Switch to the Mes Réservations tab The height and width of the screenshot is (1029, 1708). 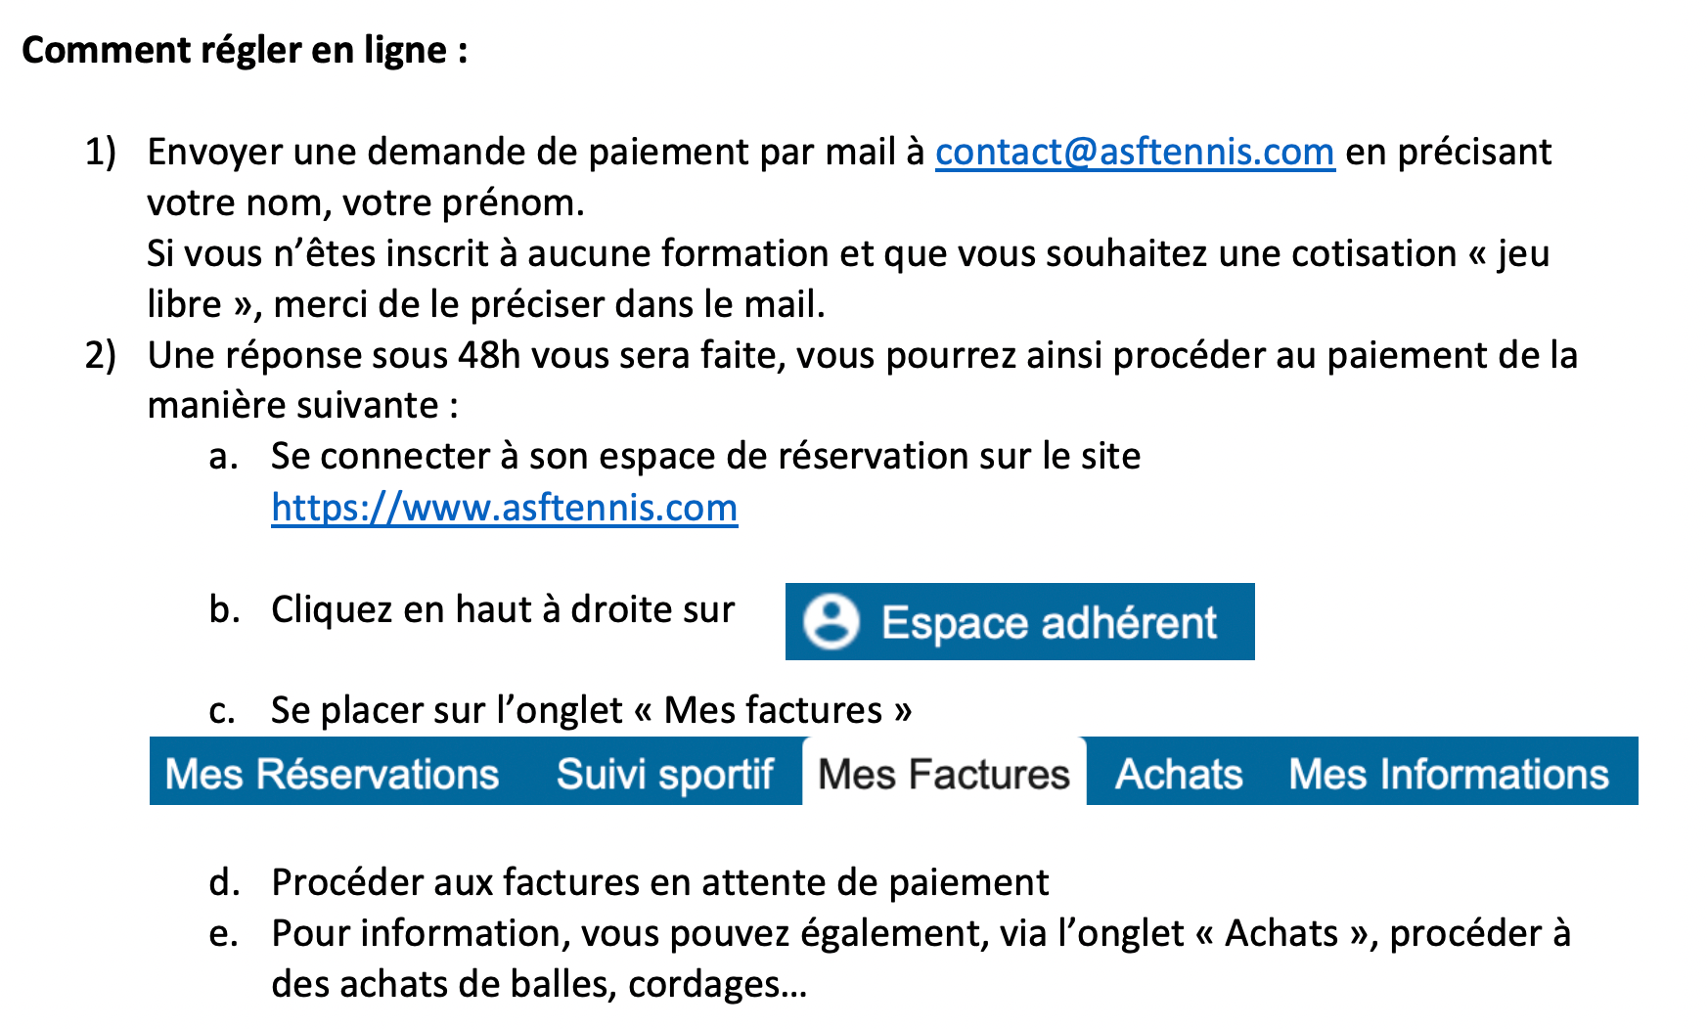[x=332, y=774]
